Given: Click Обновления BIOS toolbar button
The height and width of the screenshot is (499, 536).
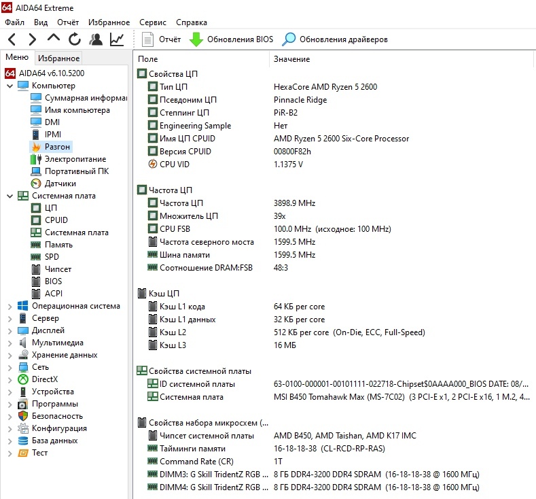Looking at the screenshot, I should [231, 39].
